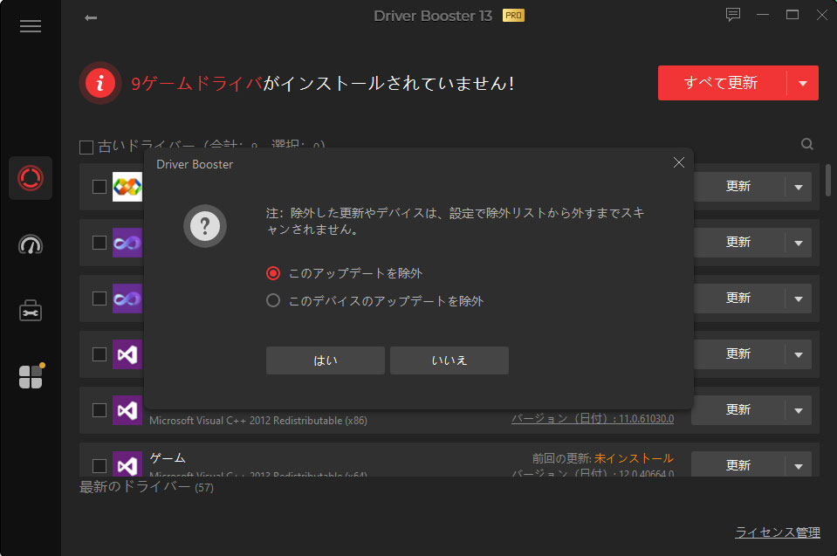Open fourth row's 更新 dropdown arrow
Image resolution: width=837 pixels, height=556 pixels.
[x=799, y=355]
